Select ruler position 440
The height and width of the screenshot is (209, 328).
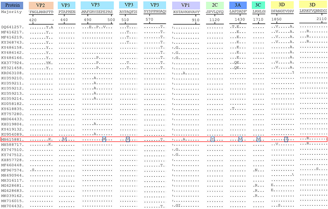point(64,20)
